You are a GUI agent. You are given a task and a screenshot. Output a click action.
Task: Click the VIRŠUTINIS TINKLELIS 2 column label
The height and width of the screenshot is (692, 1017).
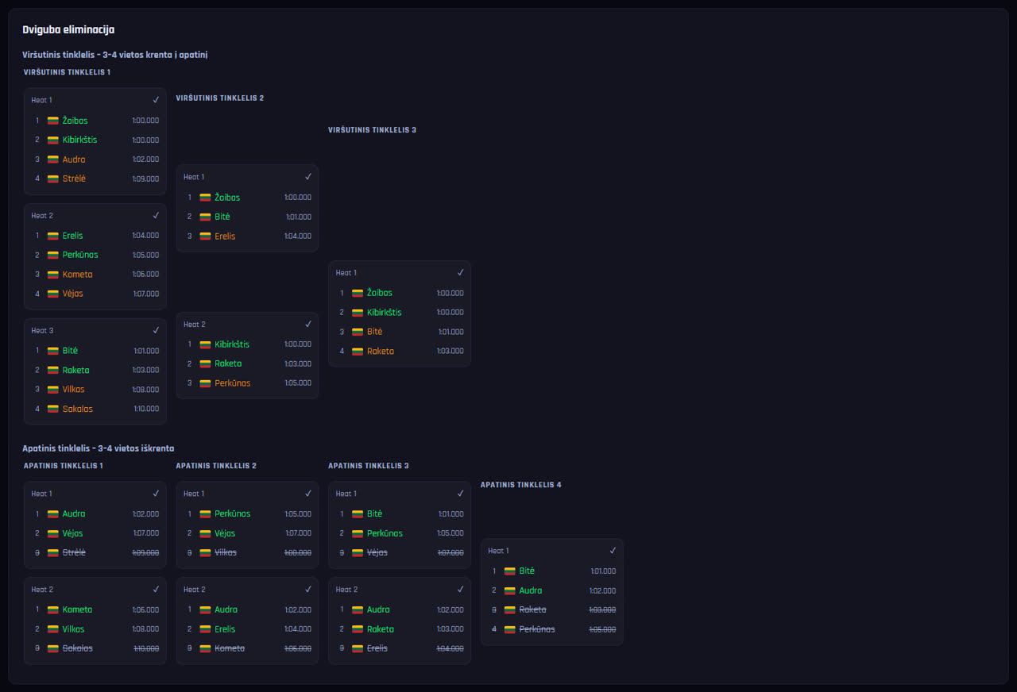219,98
